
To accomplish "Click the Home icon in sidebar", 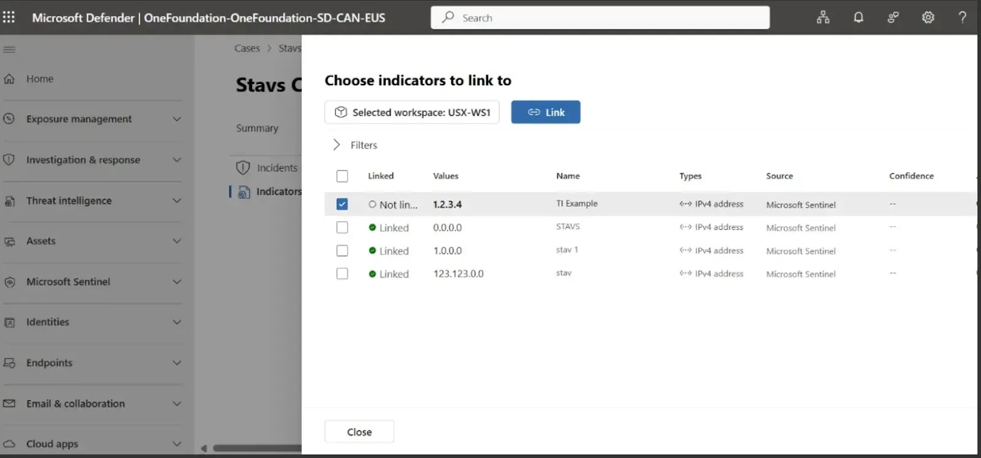I will (9, 78).
